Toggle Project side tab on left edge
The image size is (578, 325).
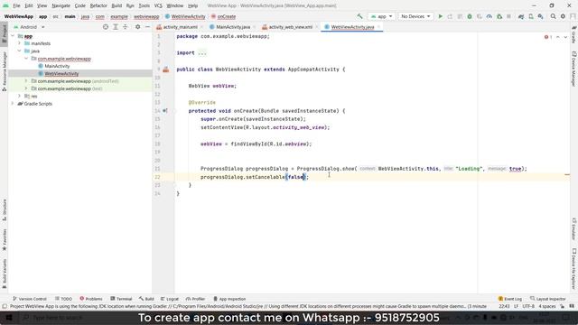coord(4,33)
